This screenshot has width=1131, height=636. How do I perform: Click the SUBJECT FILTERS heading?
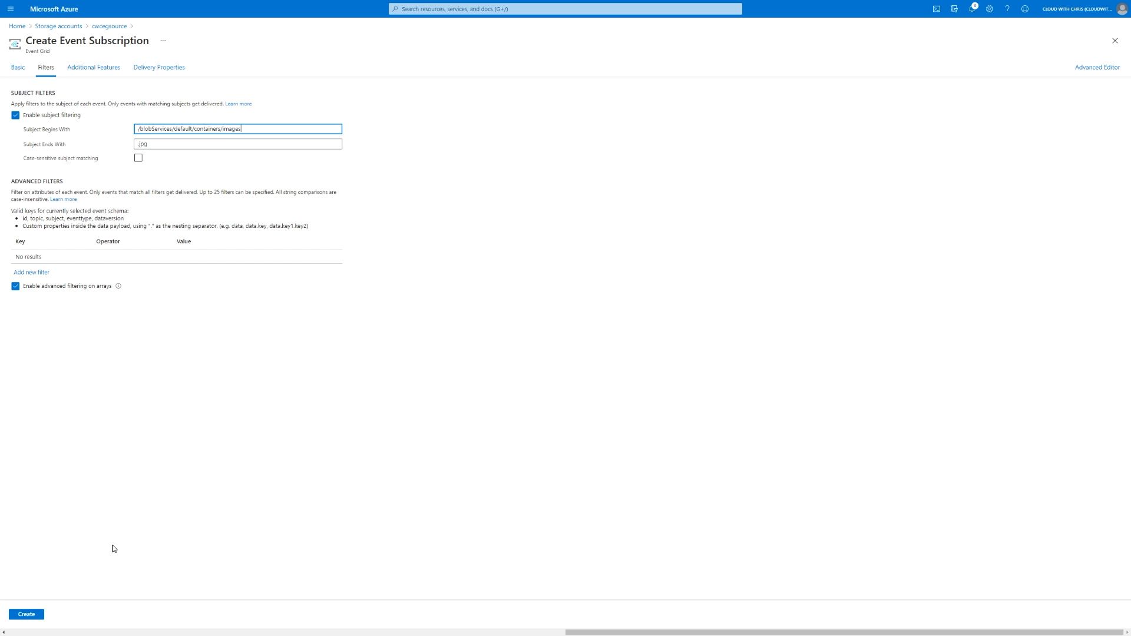tap(33, 93)
